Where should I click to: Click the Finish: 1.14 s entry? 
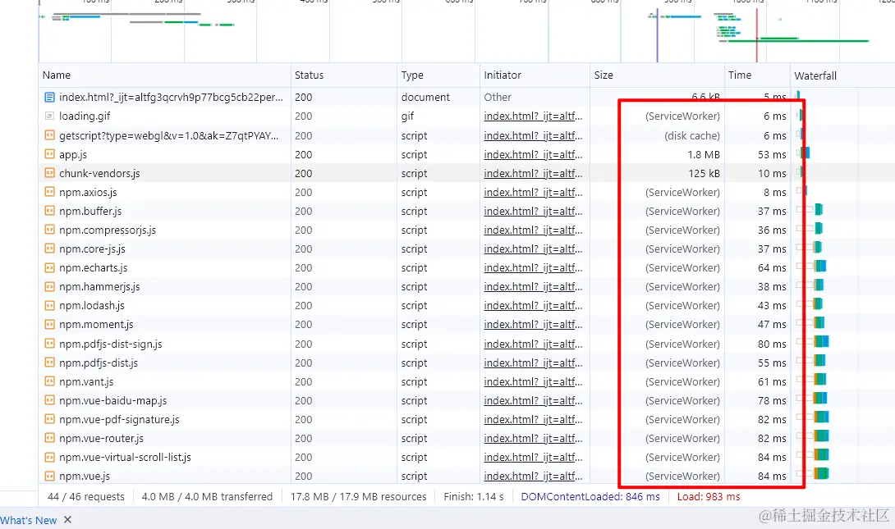tap(473, 496)
